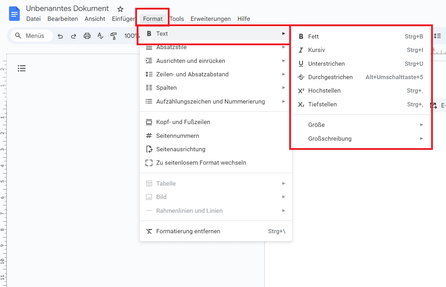446x287 pixels.
Task: Open the Hilfe menu
Action: [x=244, y=19]
